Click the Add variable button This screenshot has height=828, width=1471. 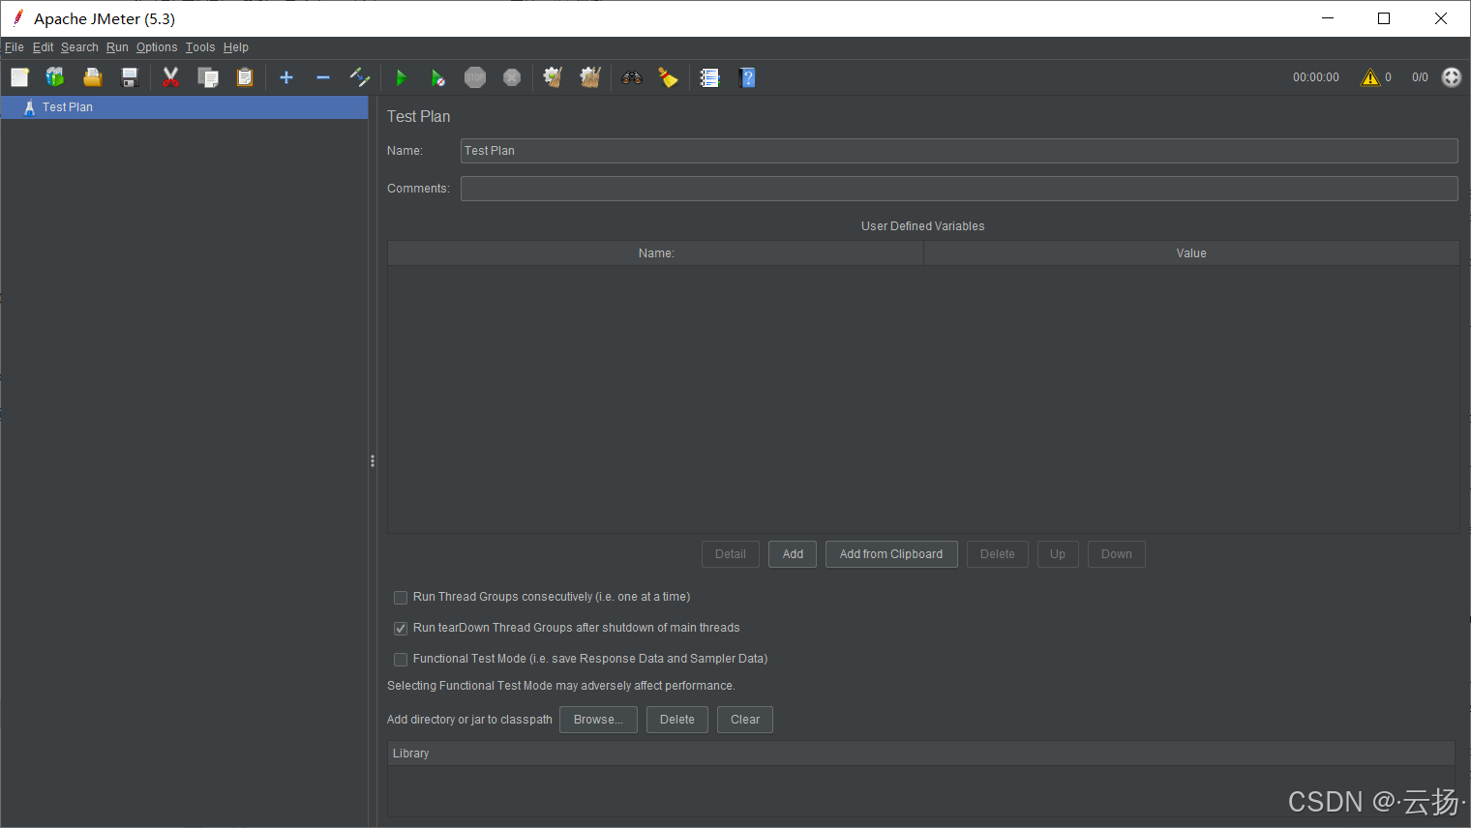pyautogui.click(x=793, y=554)
